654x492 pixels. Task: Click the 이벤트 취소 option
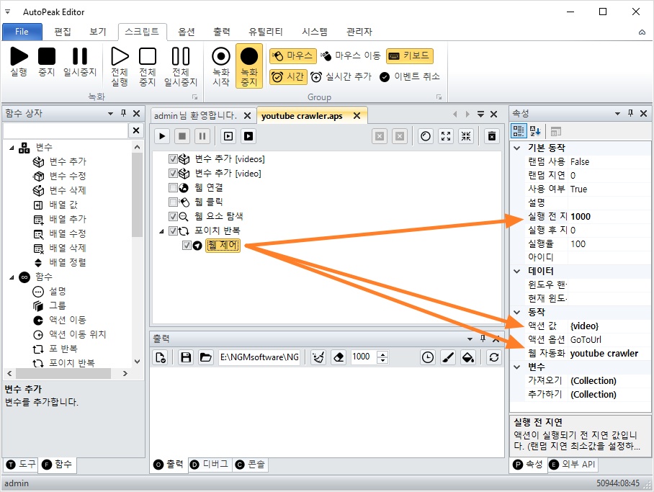pos(410,77)
